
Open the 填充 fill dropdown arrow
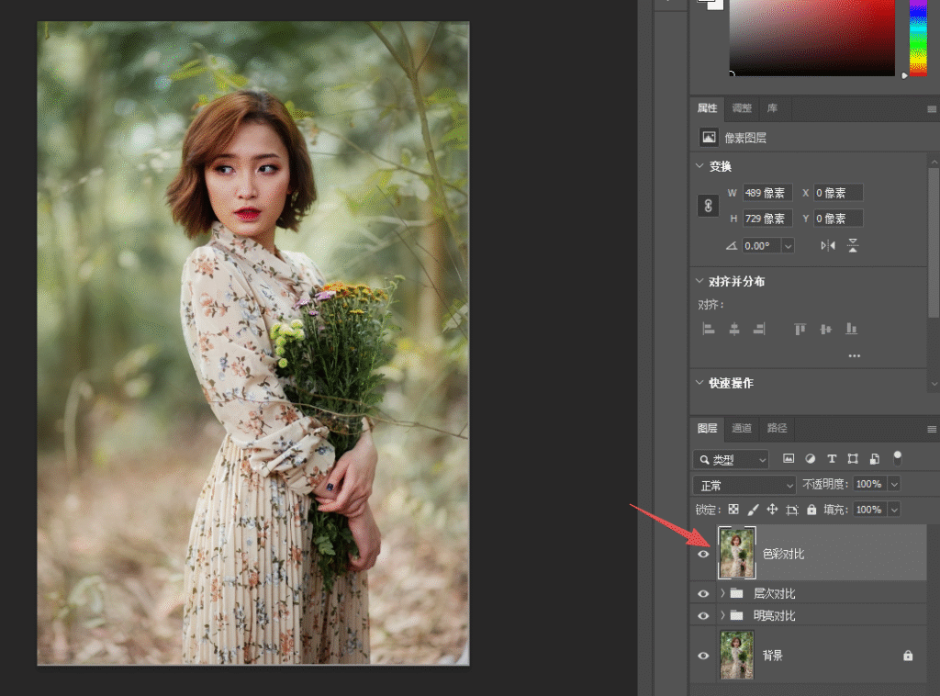pyautogui.click(x=894, y=510)
